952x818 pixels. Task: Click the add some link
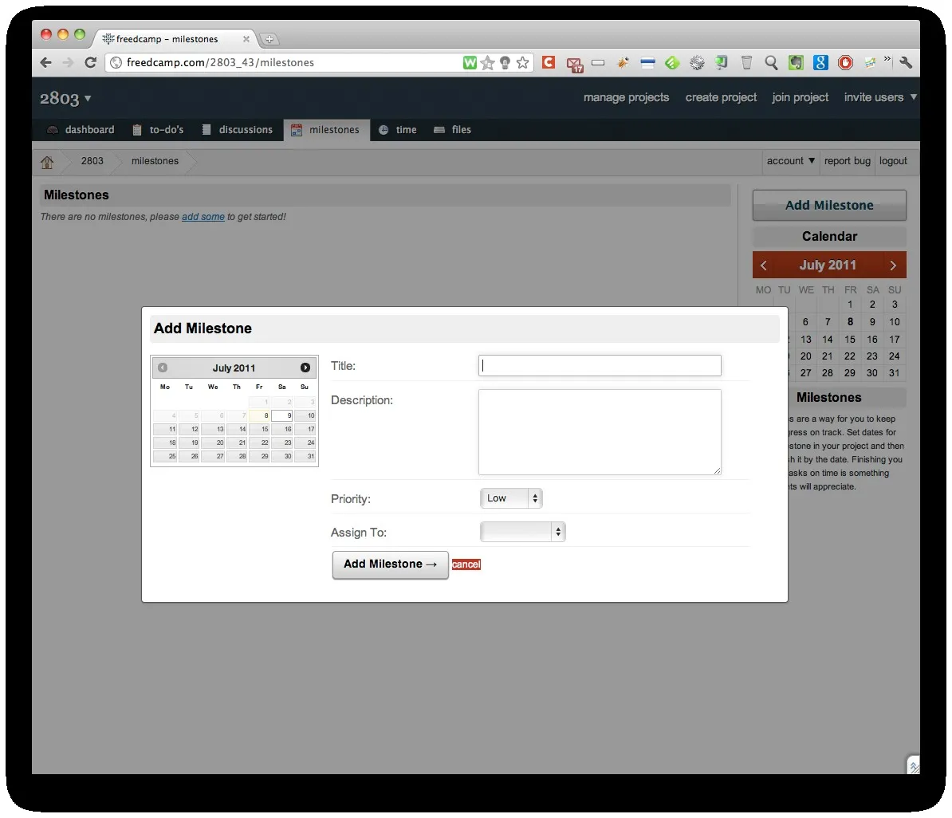pyautogui.click(x=203, y=217)
